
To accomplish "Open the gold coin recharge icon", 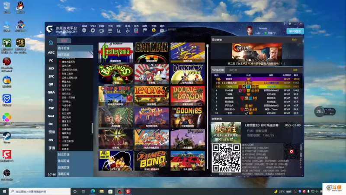I will click(x=154, y=30).
